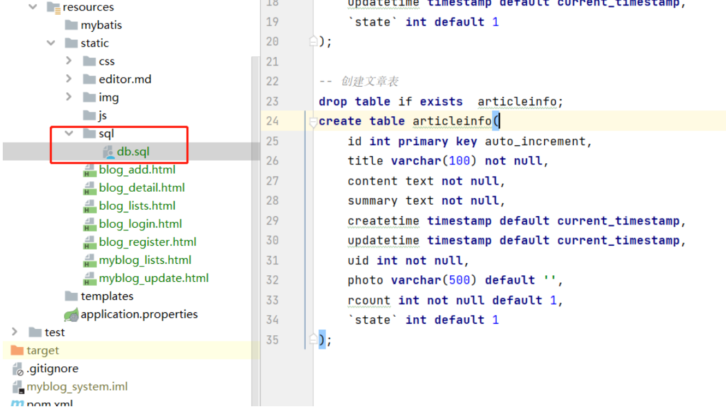Select the static folder label
This screenshot has width=726, height=409.
click(x=95, y=43)
